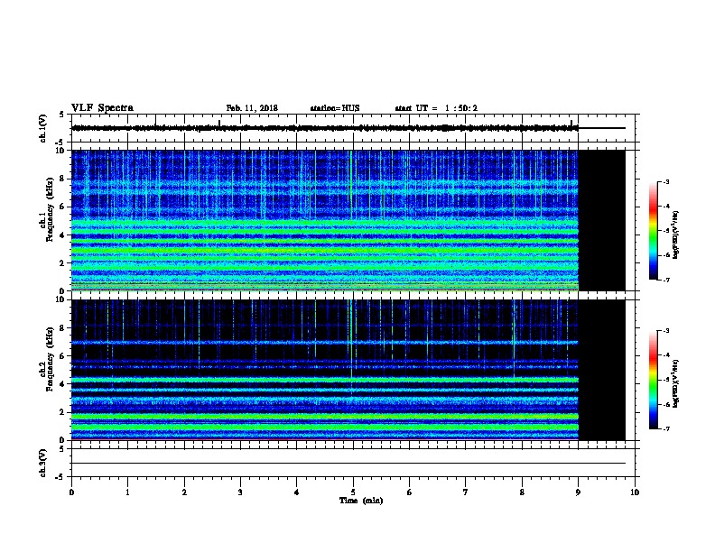This screenshot has width=715, height=552.
Task: Click the time axis tick label "4"
Action: click(x=297, y=492)
